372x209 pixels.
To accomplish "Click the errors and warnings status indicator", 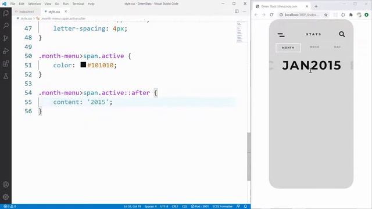I will (x=10, y=207).
